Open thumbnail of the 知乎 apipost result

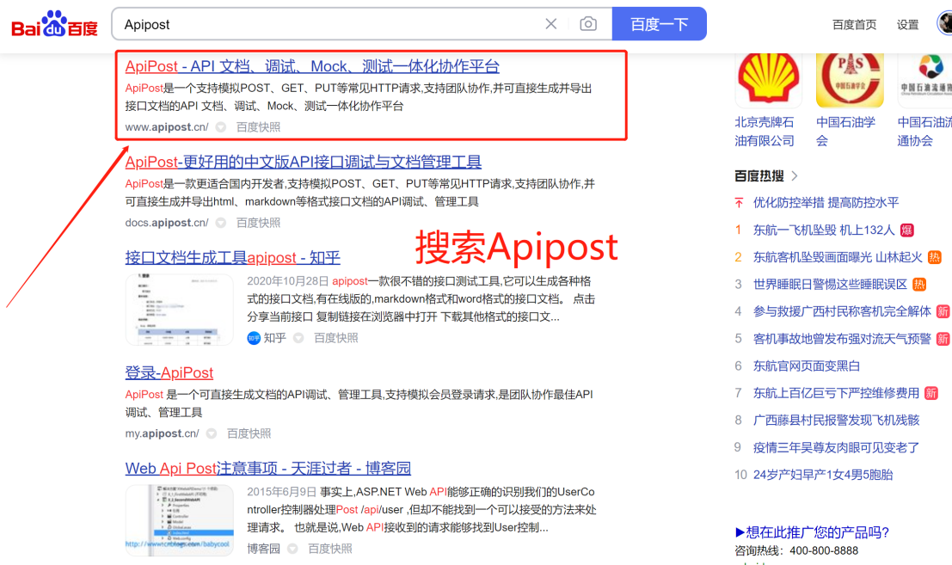(179, 310)
